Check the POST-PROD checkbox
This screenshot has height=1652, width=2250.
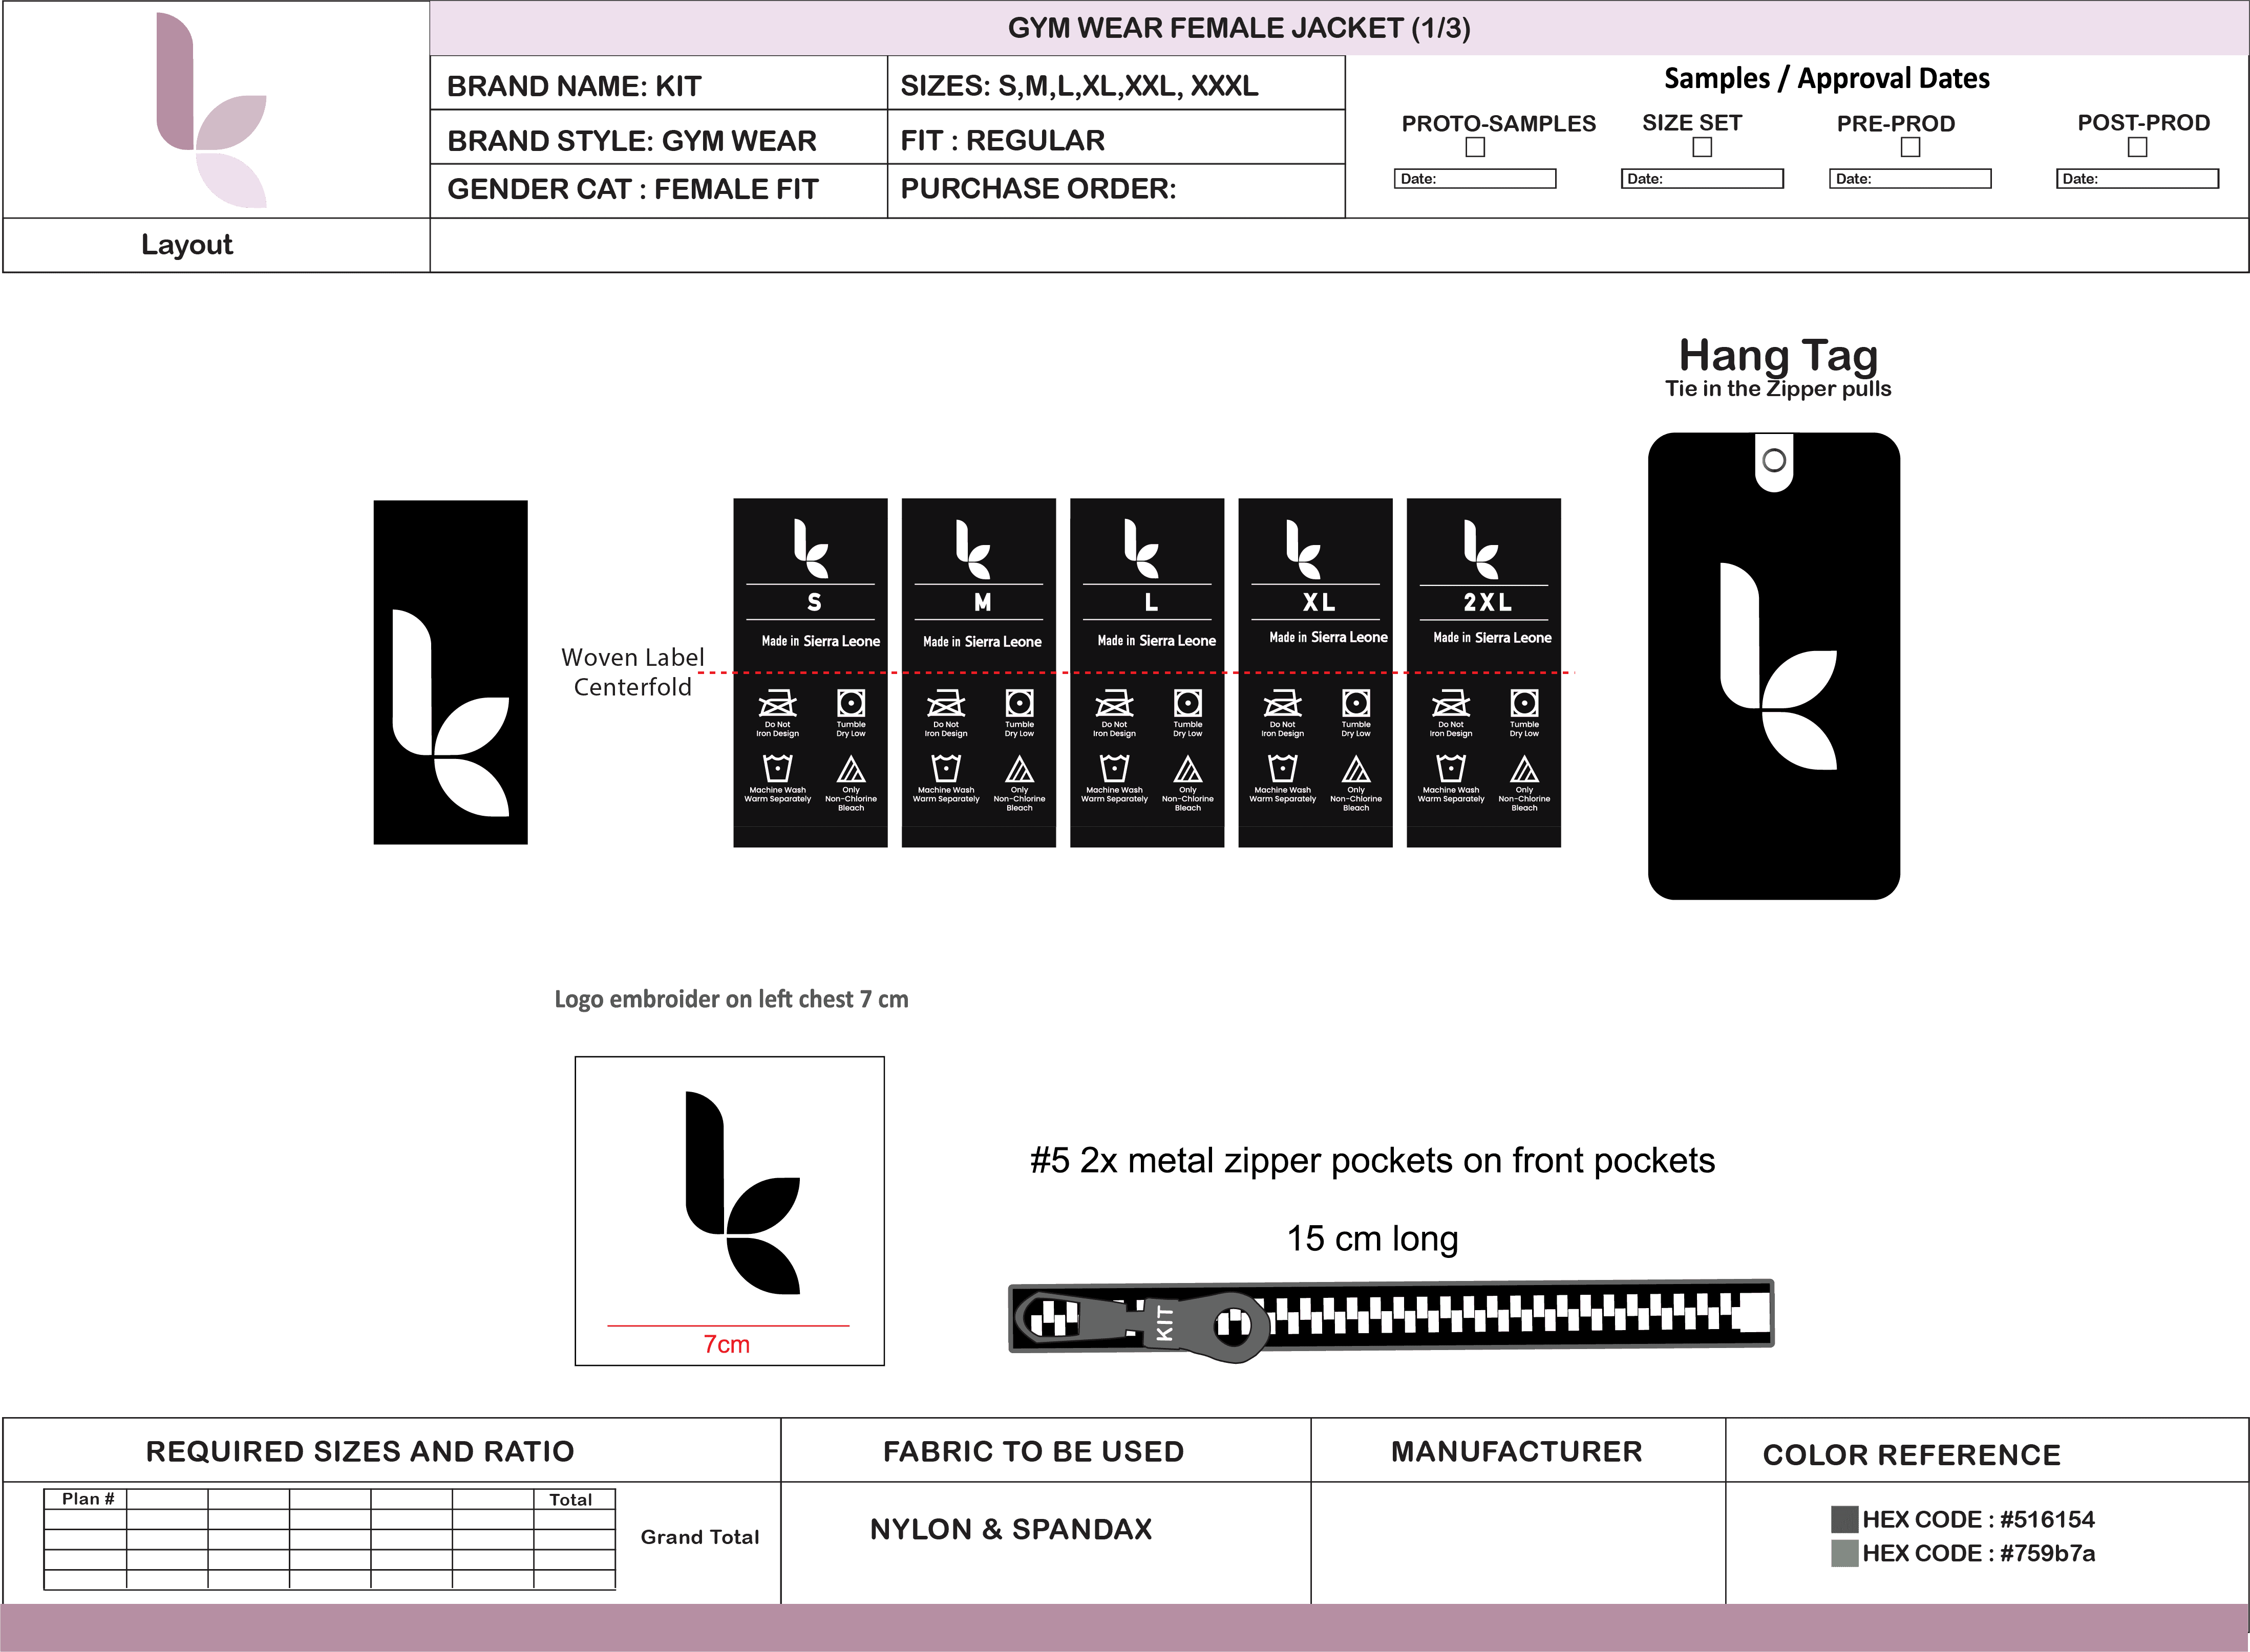pyautogui.click(x=2137, y=148)
